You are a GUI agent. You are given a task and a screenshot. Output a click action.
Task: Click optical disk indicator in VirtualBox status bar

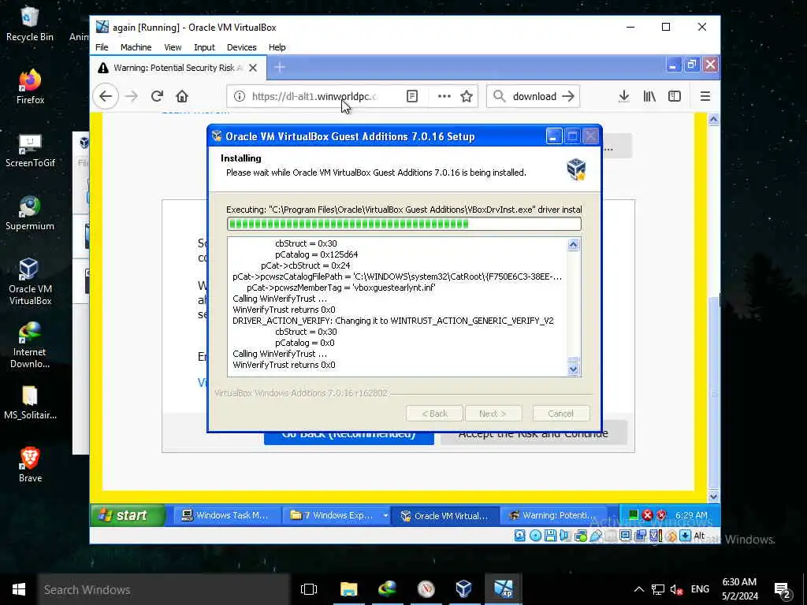[x=535, y=536]
